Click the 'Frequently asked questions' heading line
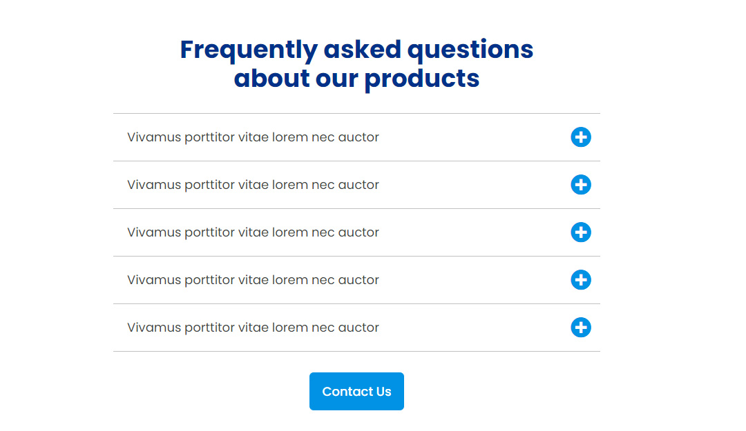This screenshot has width=746, height=431. [356, 50]
